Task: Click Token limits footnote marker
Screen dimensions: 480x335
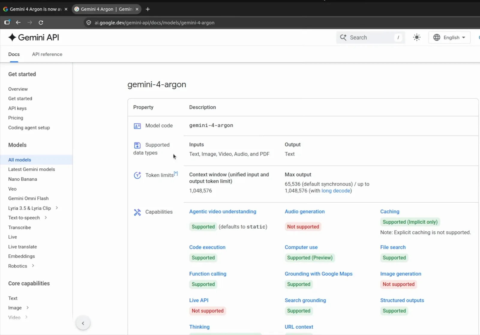Action: (x=176, y=173)
